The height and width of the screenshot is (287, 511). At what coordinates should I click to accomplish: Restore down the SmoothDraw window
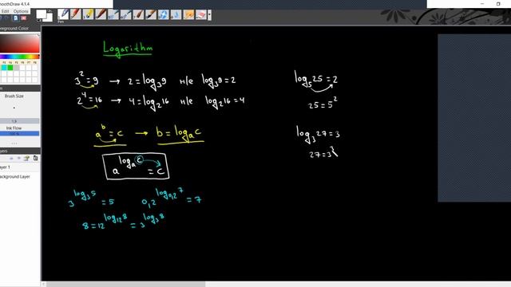[498, 4]
